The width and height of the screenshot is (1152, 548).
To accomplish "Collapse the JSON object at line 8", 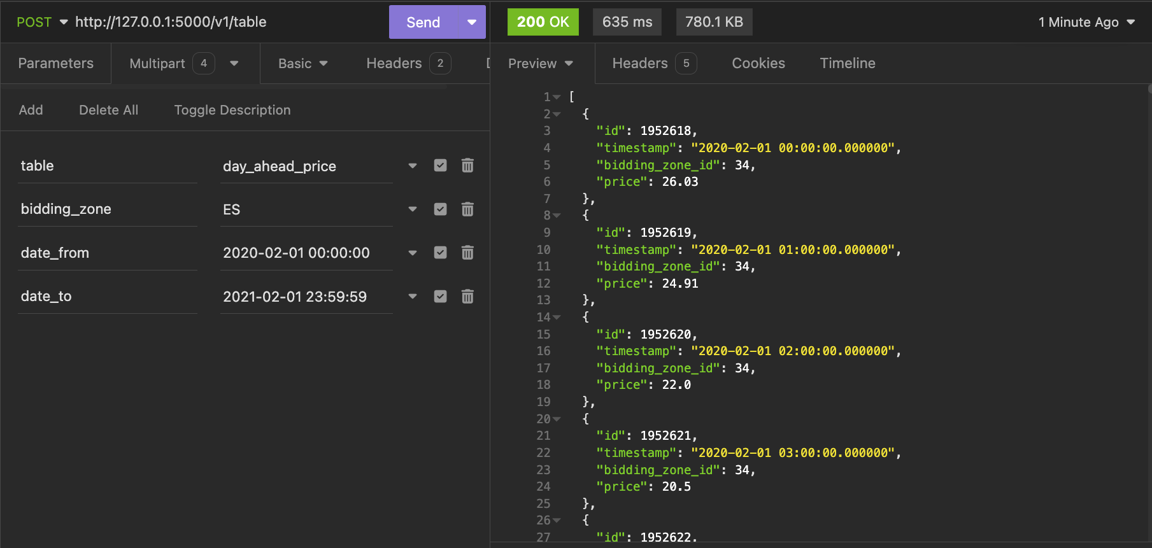I will [557, 216].
